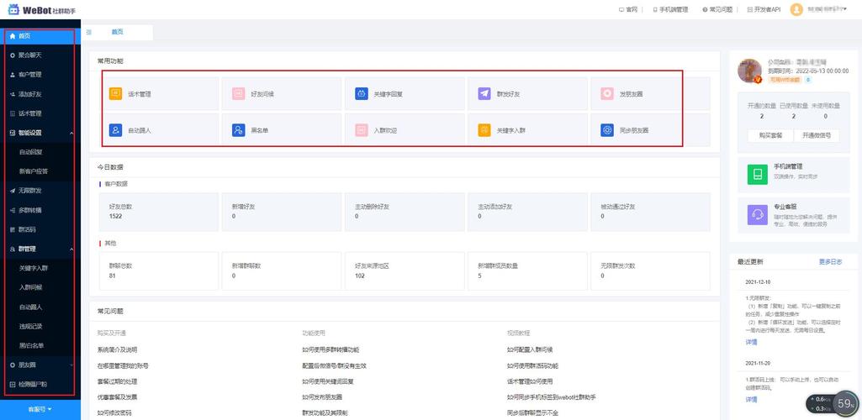
Task: Open the 群发好友 paper plane icon
Action: (x=484, y=94)
